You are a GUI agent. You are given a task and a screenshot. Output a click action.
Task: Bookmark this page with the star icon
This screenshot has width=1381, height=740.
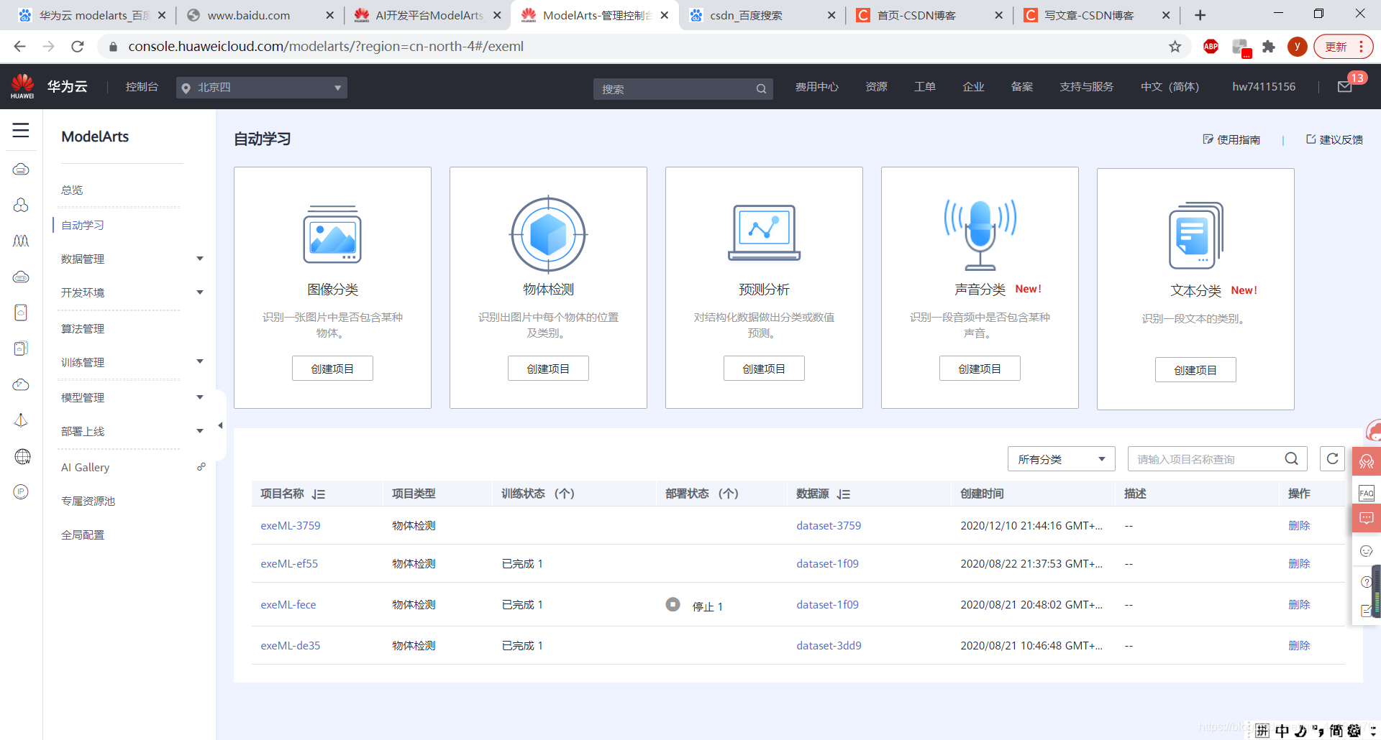pos(1175,47)
